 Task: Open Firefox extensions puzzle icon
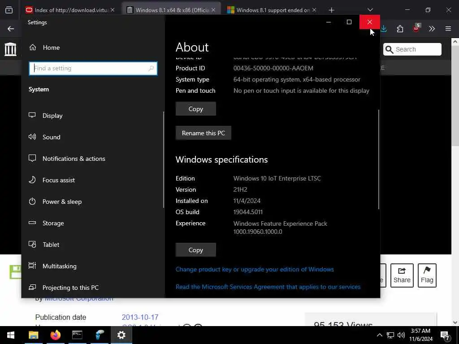tap(400, 29)
